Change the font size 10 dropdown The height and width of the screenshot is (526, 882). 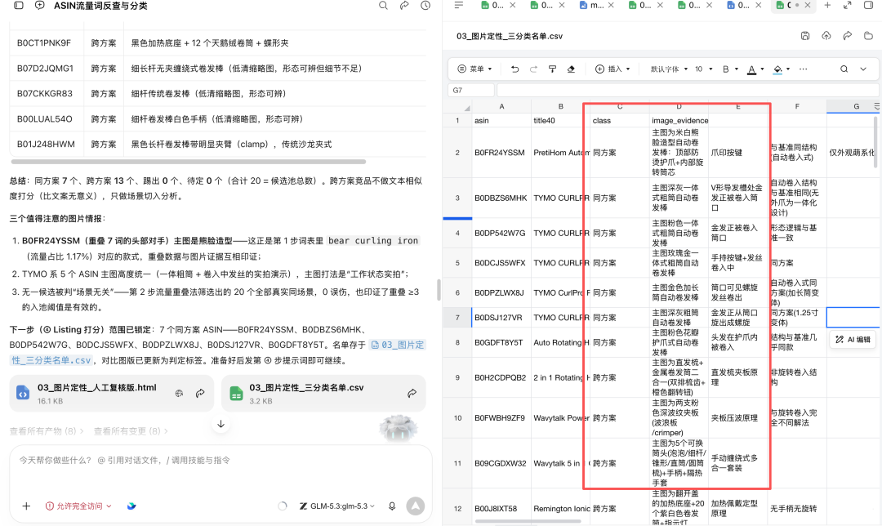[704, 69]
